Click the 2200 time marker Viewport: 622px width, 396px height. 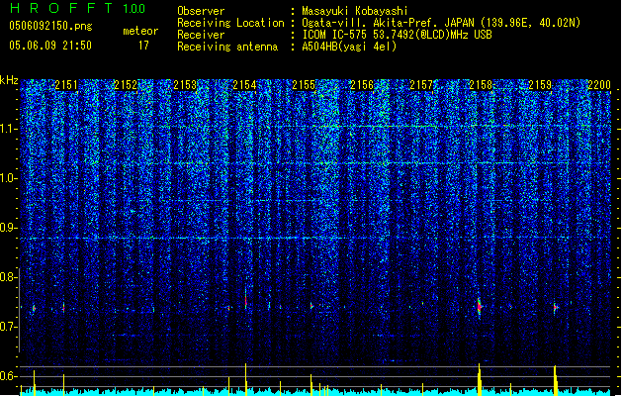coord(599,85)
